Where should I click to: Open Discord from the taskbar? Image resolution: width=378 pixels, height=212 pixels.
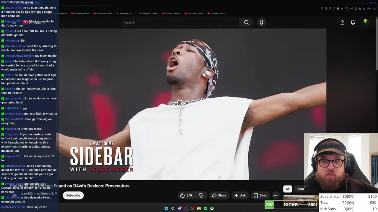pyautogui.click(x=179, y=208)
